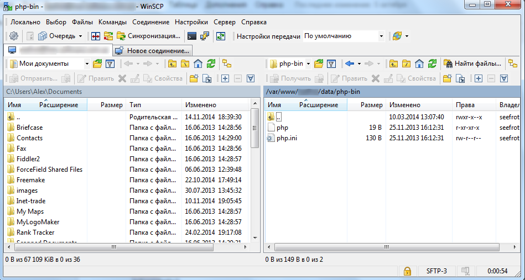
Task: Sort local panel by Размер column
Action: pos(107,105)
